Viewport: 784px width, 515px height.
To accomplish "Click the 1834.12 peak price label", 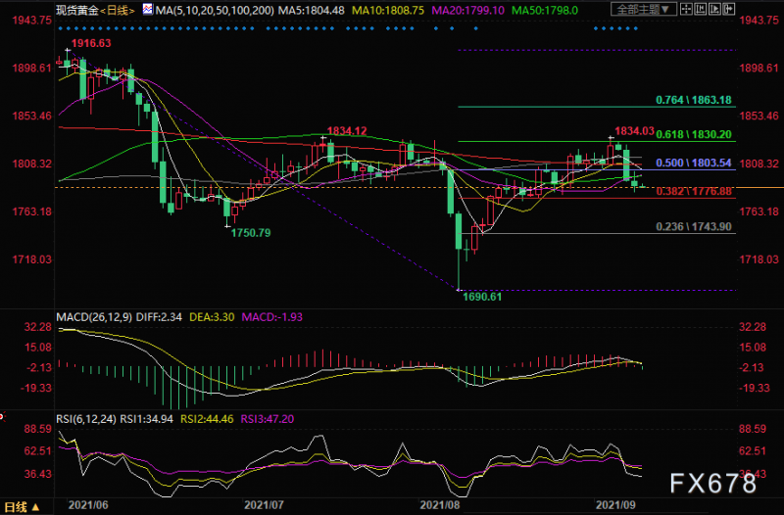I will pyautogui.click(x=347, y=131).
